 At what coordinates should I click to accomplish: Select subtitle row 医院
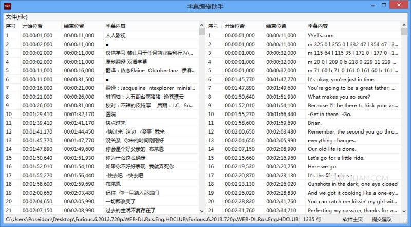(x=101, y=115)
